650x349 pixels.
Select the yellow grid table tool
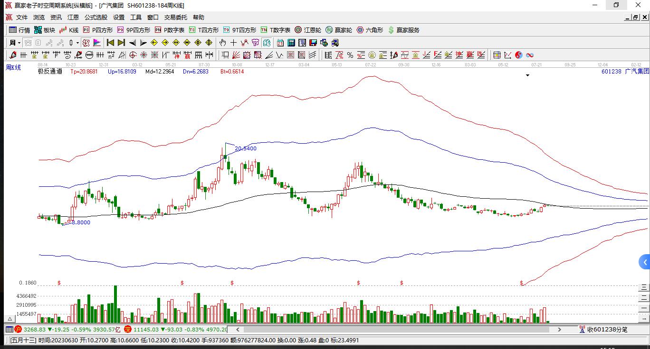[x=497, y=55]
